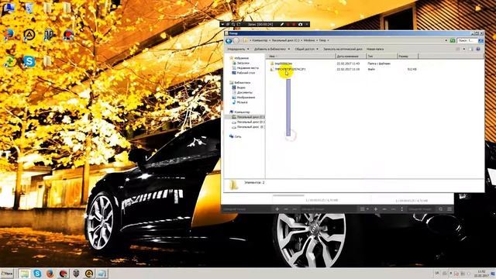Open Музыка library in sidebar
496x279 pixels.
coord(242,102)
